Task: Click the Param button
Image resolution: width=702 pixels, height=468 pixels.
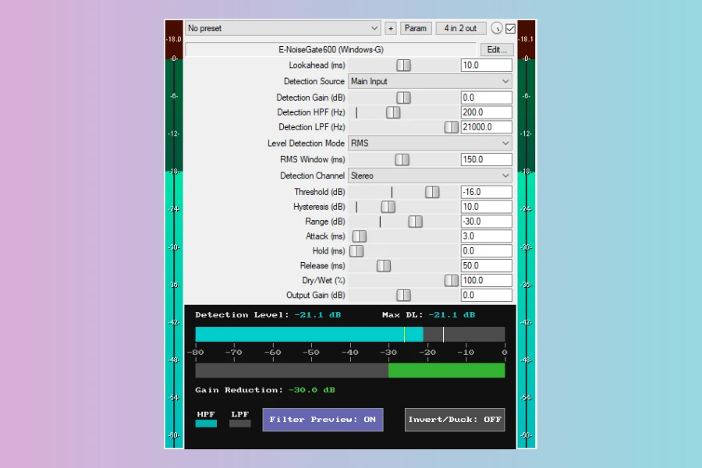Action: [416, 28]
